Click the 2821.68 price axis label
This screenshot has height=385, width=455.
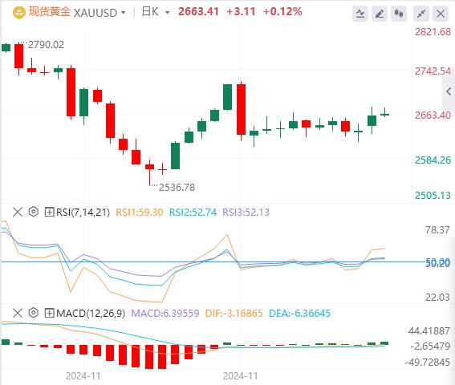pos(433,32)
